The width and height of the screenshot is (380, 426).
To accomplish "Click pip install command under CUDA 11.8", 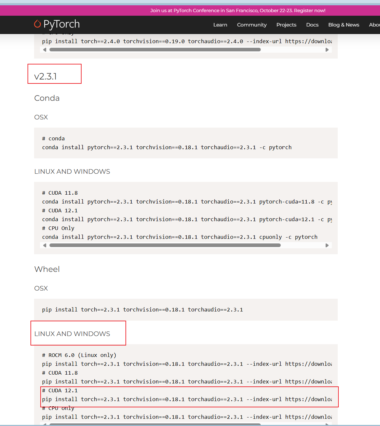I will click(x=187, y=382).
